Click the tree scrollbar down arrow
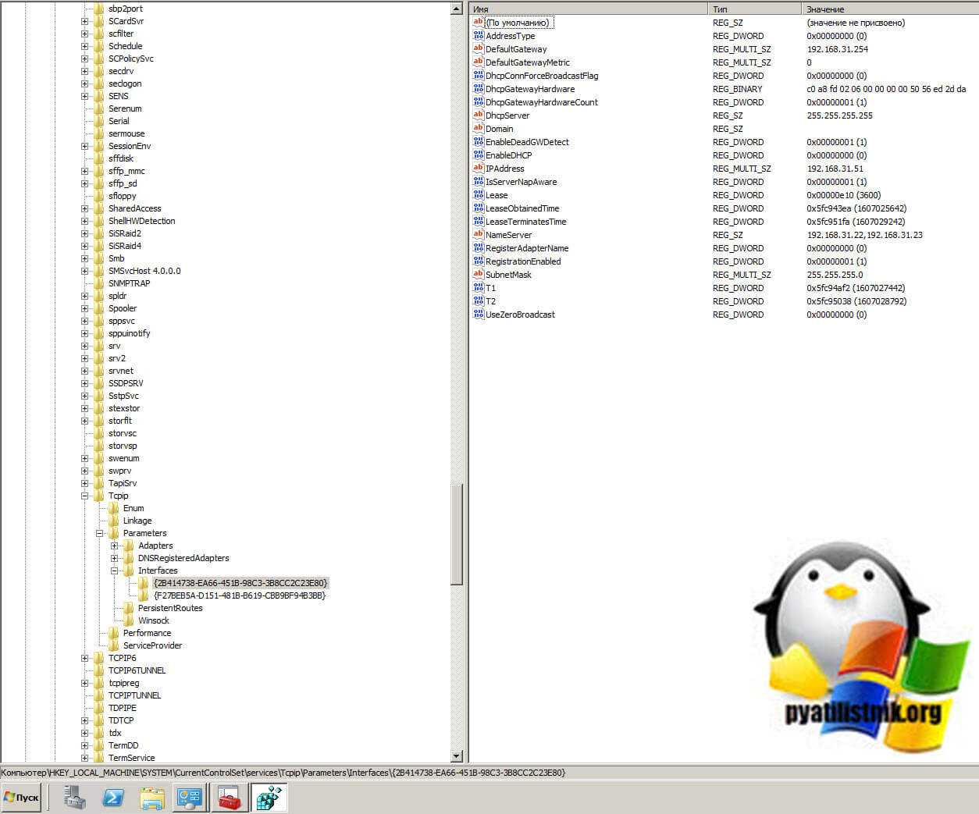The image size is (979, 814). [x=457, y=756]
